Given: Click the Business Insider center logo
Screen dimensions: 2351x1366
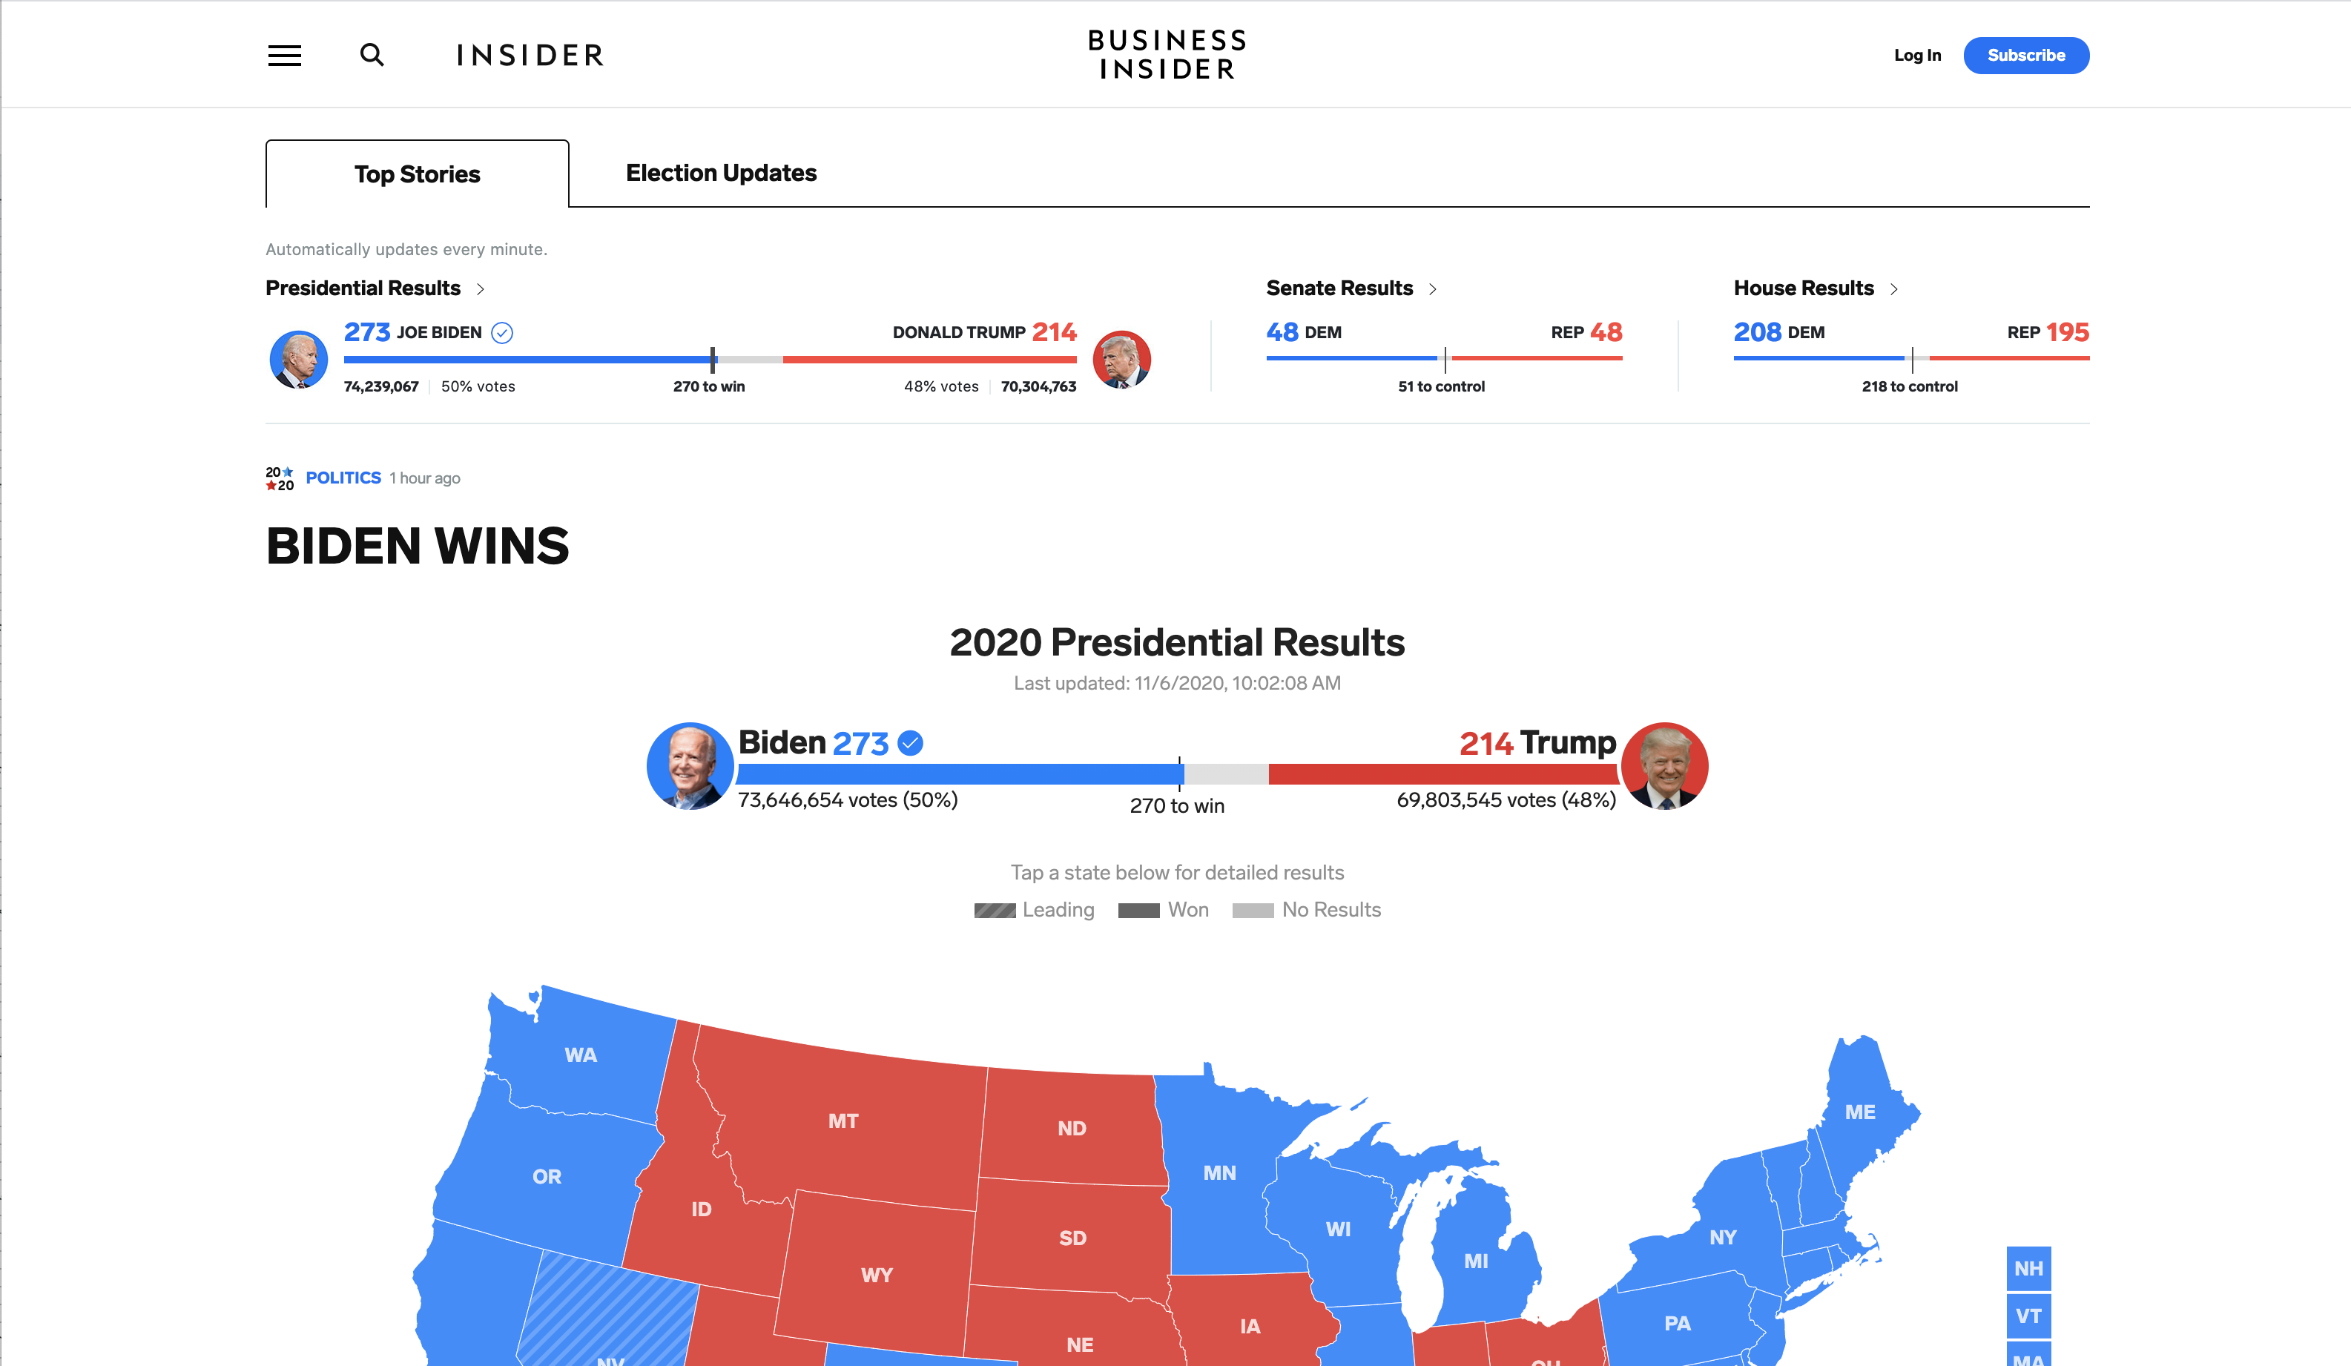Looking at the screenshot, I should [1167, 55].
